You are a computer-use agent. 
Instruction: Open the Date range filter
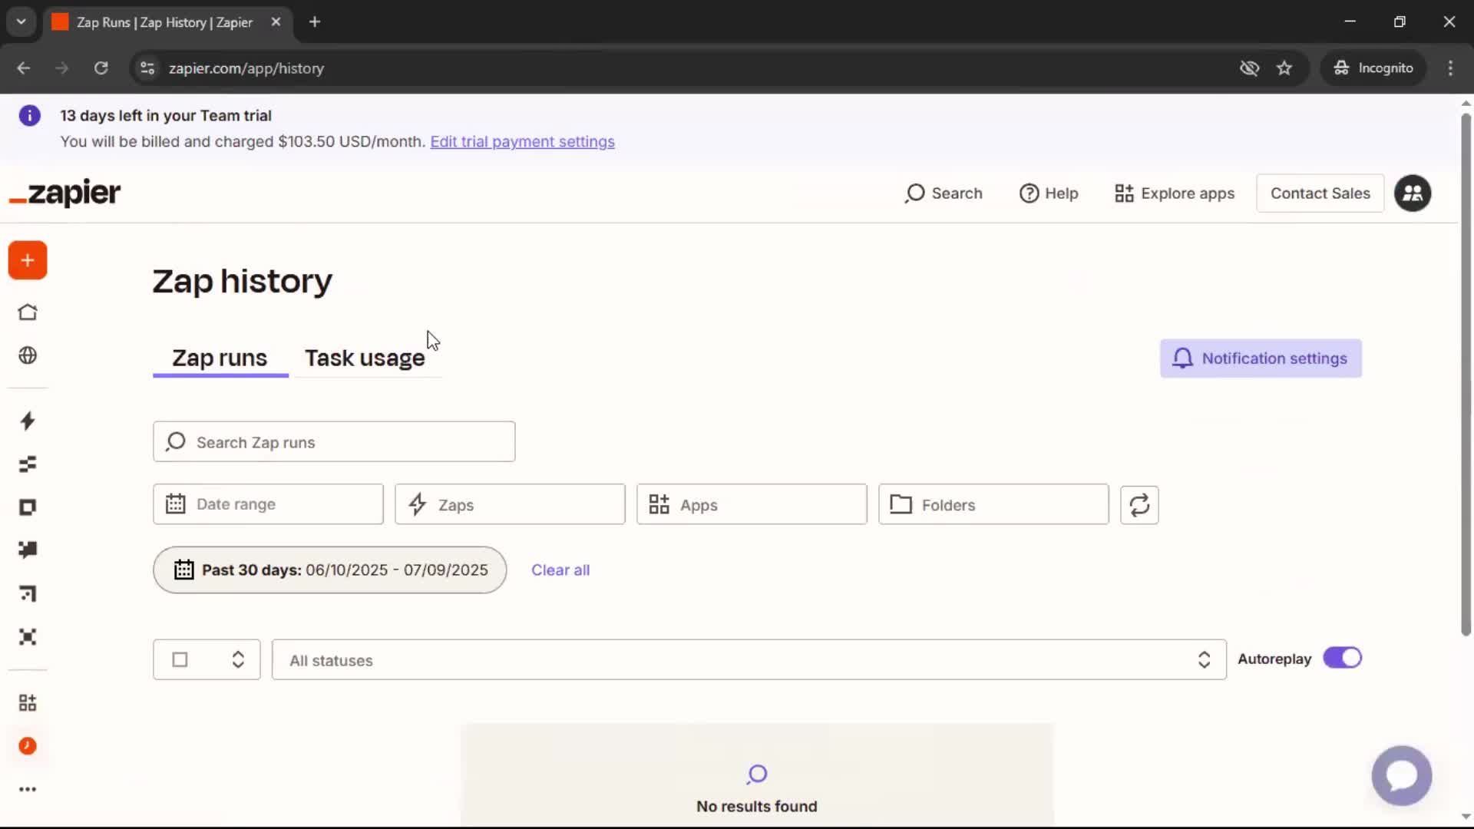tap(268, 504)
